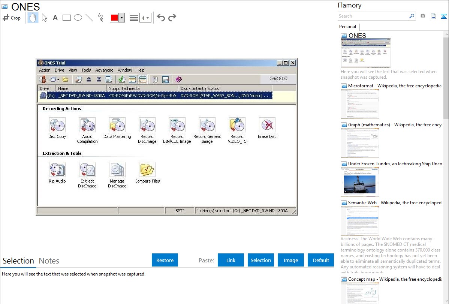Open the Microformat Wikipedia snapshot thumbnail
The width and height of the screenshot is (449, 304).
pyautogui.click(x=360, y=104)
